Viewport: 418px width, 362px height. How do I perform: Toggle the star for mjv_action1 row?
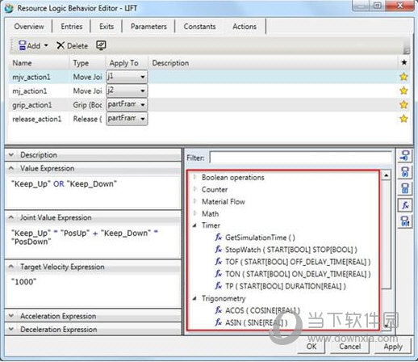pos(403,77)
